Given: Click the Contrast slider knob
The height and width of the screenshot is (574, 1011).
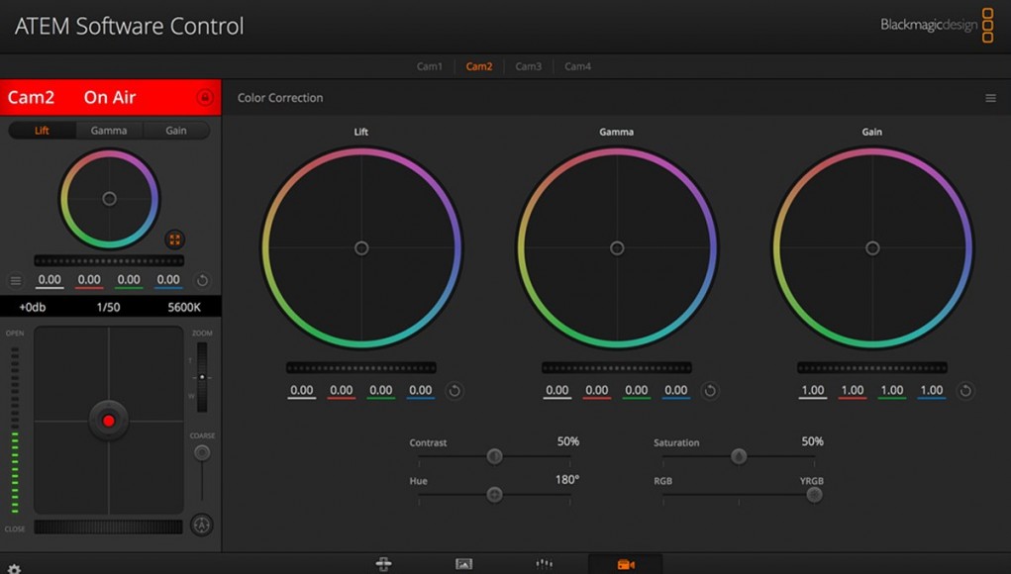Looking at the screenshot, I should point(494,456).
